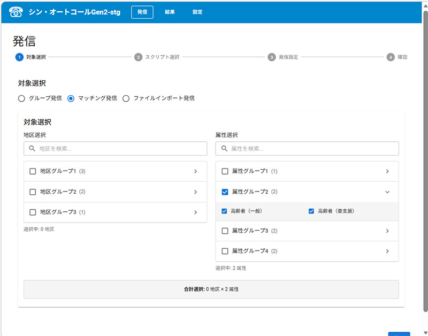Open the 設定 tab in header
The image size is (428, 336).
[197, 12]
